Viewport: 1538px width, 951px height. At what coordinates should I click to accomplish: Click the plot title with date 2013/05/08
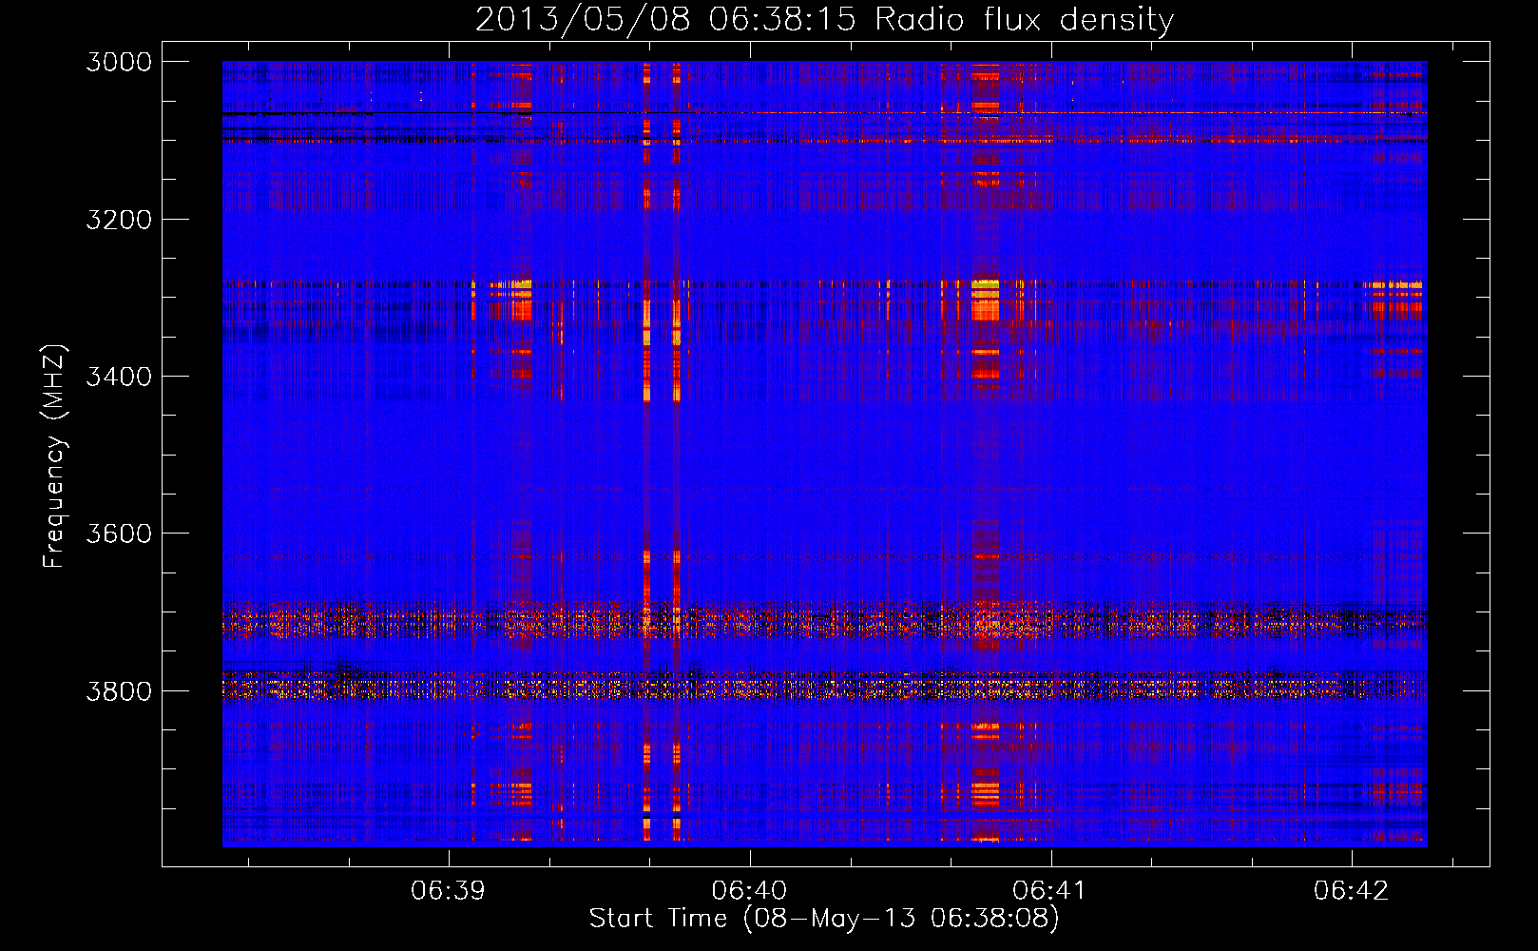(x=824, y=20)
